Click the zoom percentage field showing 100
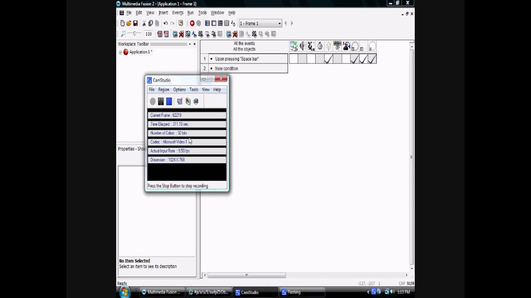The width and height of the screenshot is (531, 298). [x=149, y=34]
